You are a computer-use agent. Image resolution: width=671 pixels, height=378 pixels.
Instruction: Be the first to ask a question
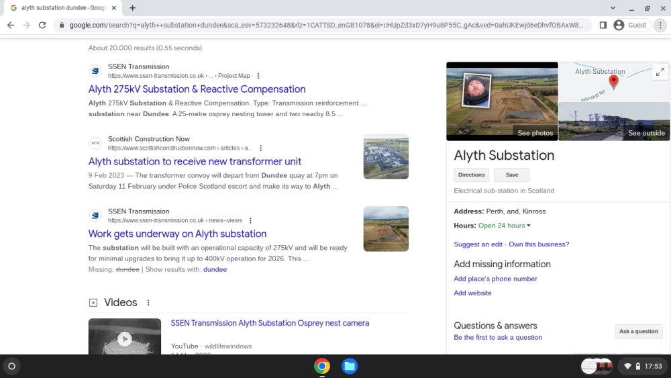498,337
